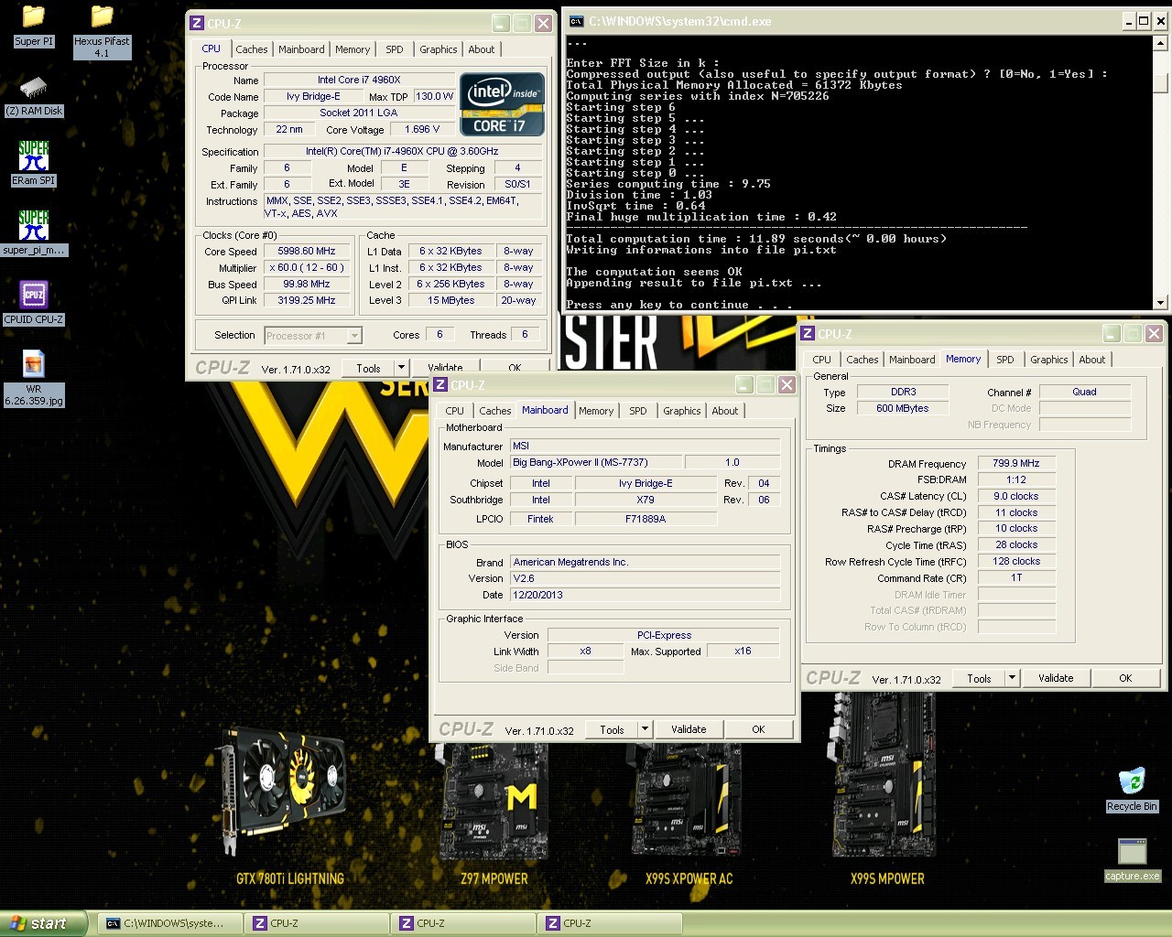Click the Level 3 15 MBytes cache value
1172x937 pixels.
pyautogui.click(x=451, y=300)
